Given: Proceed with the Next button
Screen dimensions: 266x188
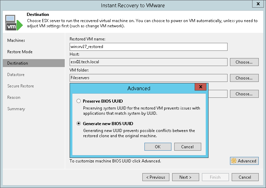Looking at the screenshot, I should pos(185,177).
